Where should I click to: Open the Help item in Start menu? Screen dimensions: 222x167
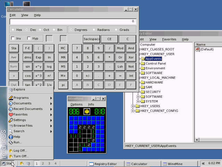(16, 137)
